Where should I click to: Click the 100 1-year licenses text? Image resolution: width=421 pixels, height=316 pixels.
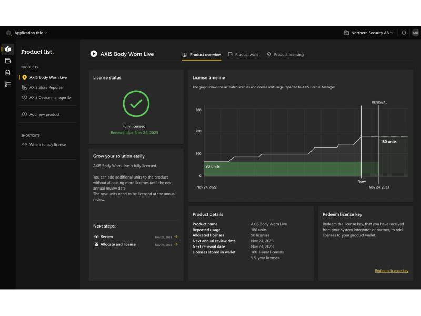(x=267, y=252)
